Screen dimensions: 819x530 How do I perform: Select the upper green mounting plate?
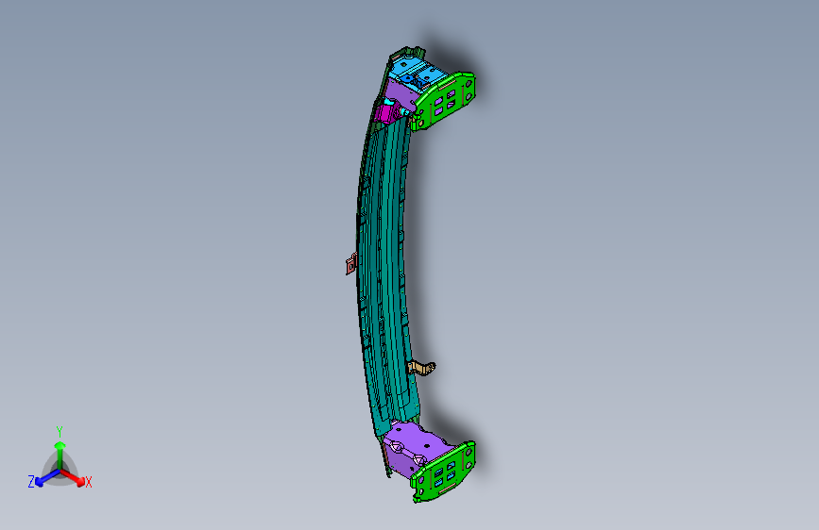tap(445, 101)
